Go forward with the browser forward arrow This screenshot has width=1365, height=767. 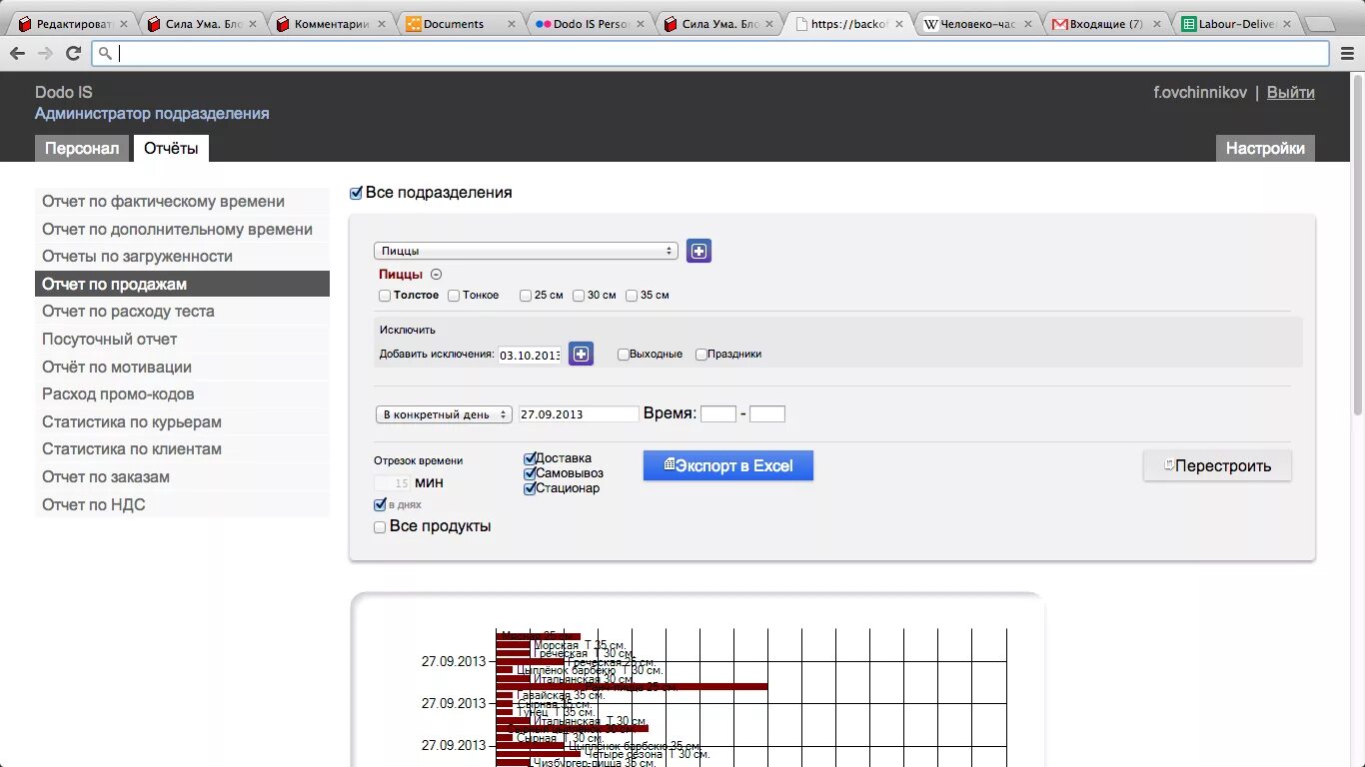pyautogui.click(x=45, y=54)
